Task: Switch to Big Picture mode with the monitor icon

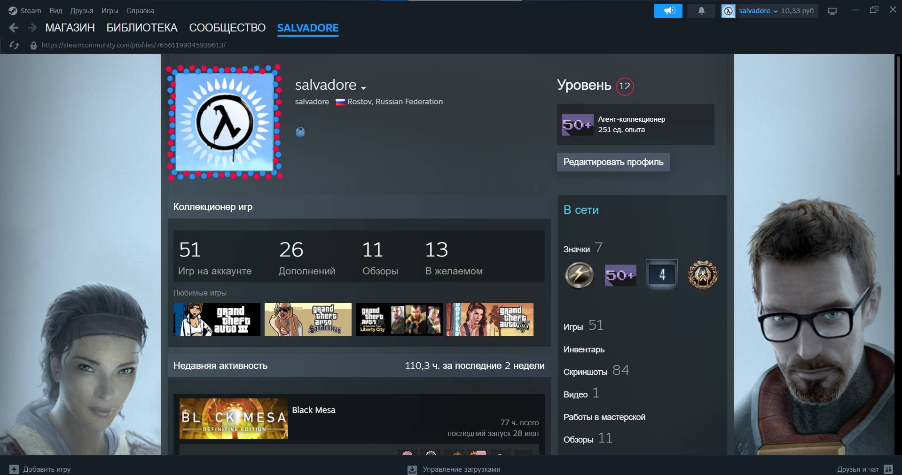Action: click(832, 11)
